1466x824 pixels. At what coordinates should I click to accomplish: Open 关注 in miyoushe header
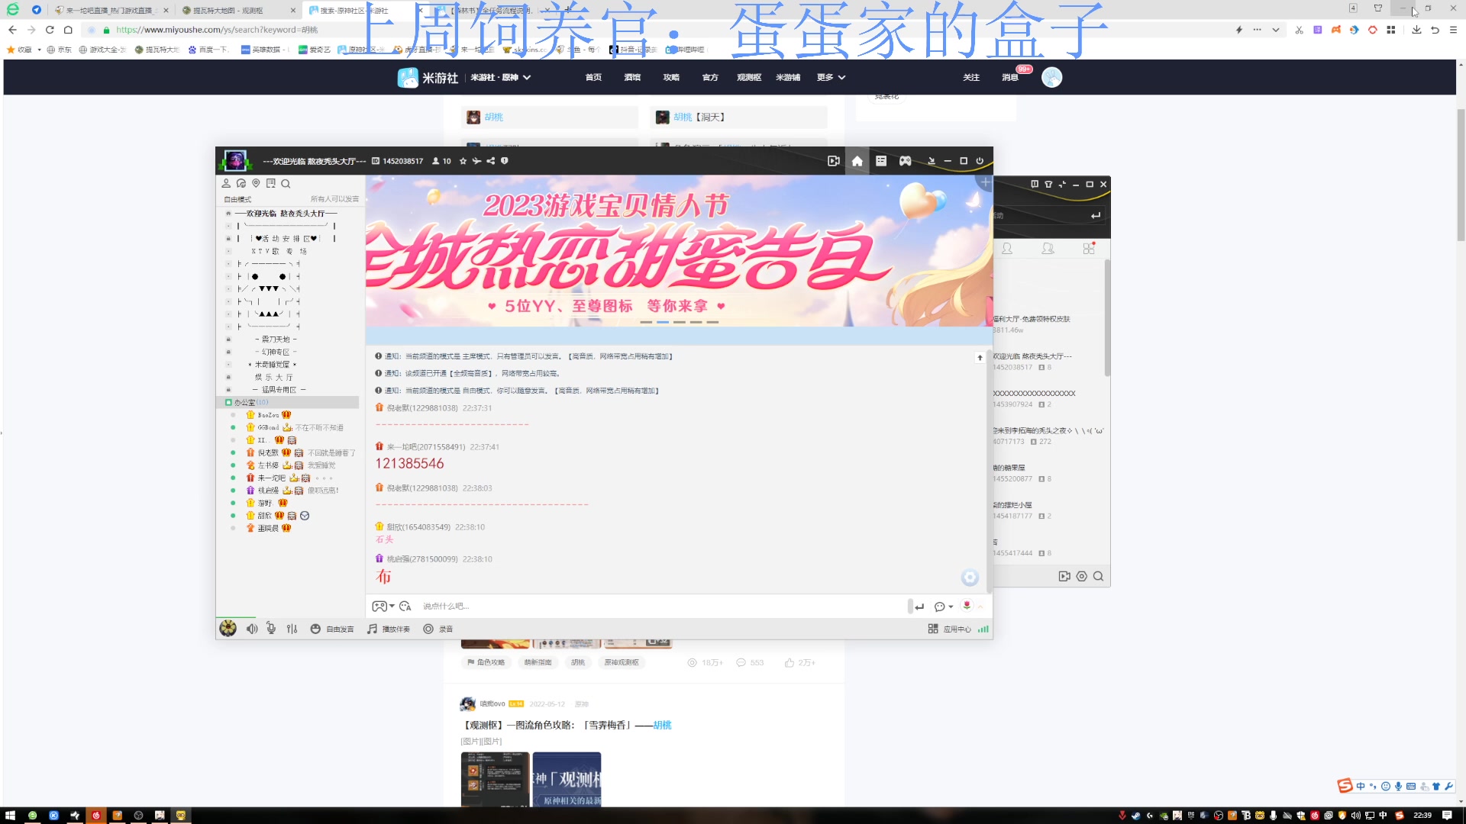coord(971,77)
